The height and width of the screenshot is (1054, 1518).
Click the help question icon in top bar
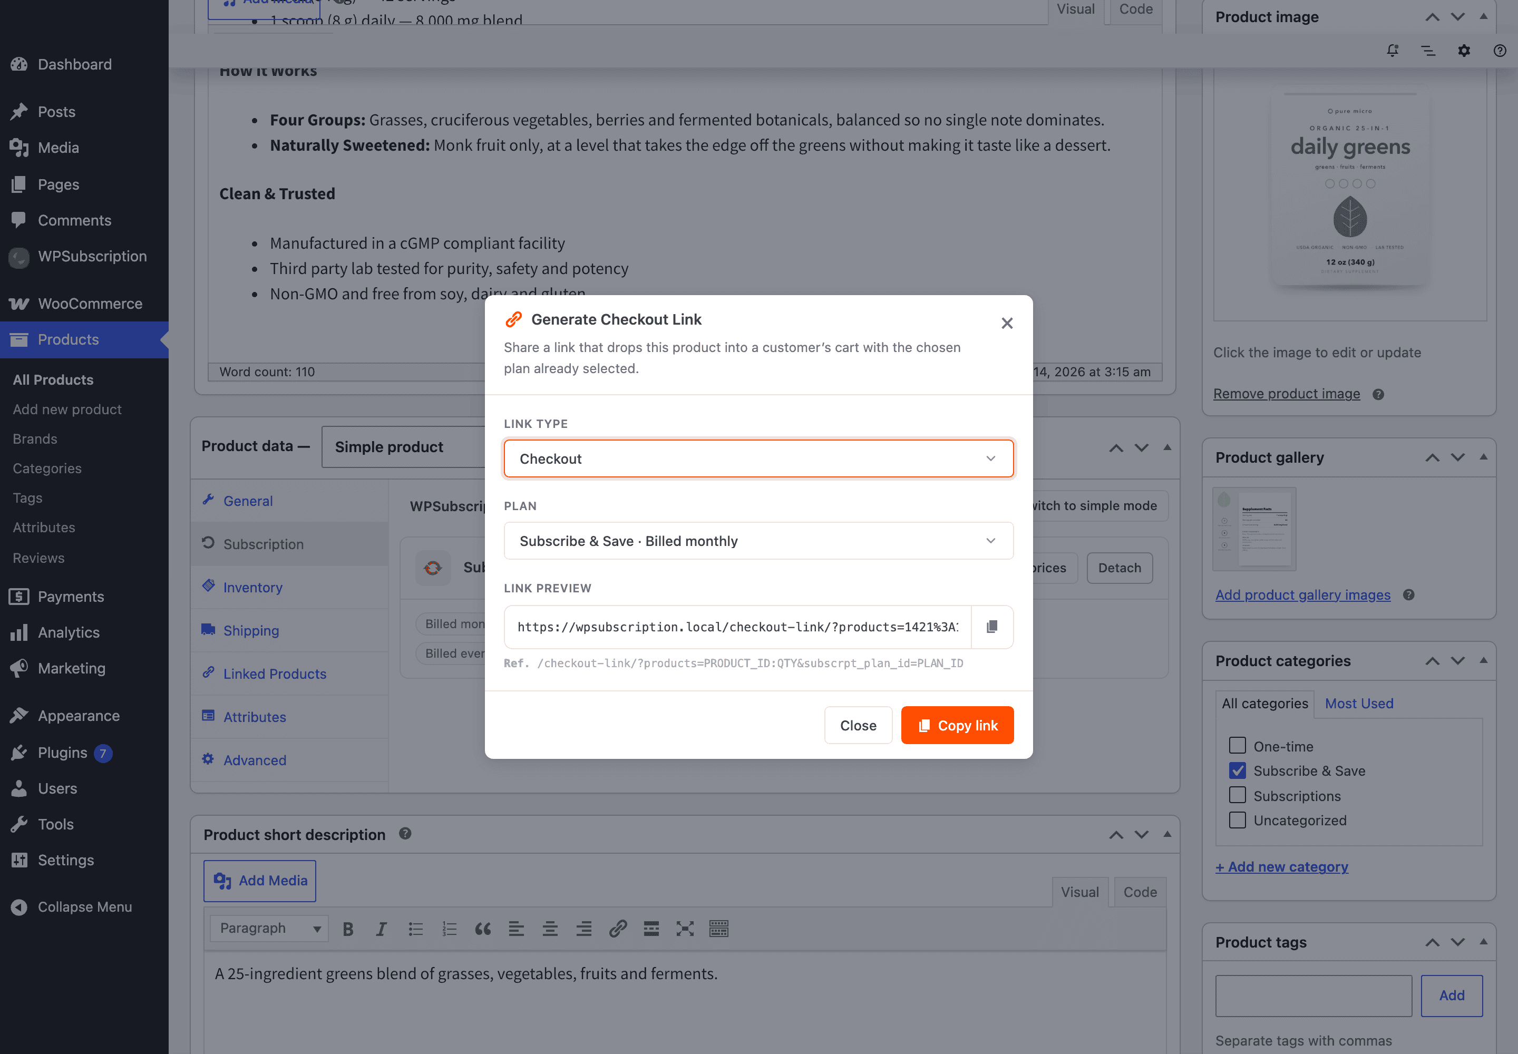point(1500,50)
